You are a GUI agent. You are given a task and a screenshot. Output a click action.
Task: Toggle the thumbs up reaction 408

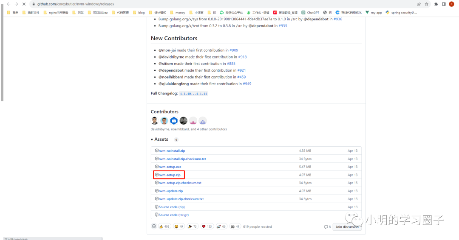164,226
